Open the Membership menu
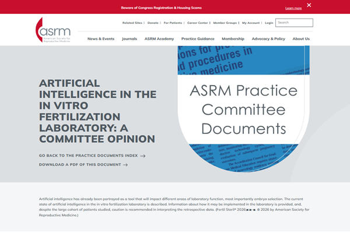 [x=233, y=39]
